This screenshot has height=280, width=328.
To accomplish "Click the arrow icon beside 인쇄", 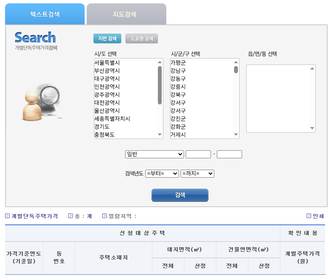I will [309, 216].
